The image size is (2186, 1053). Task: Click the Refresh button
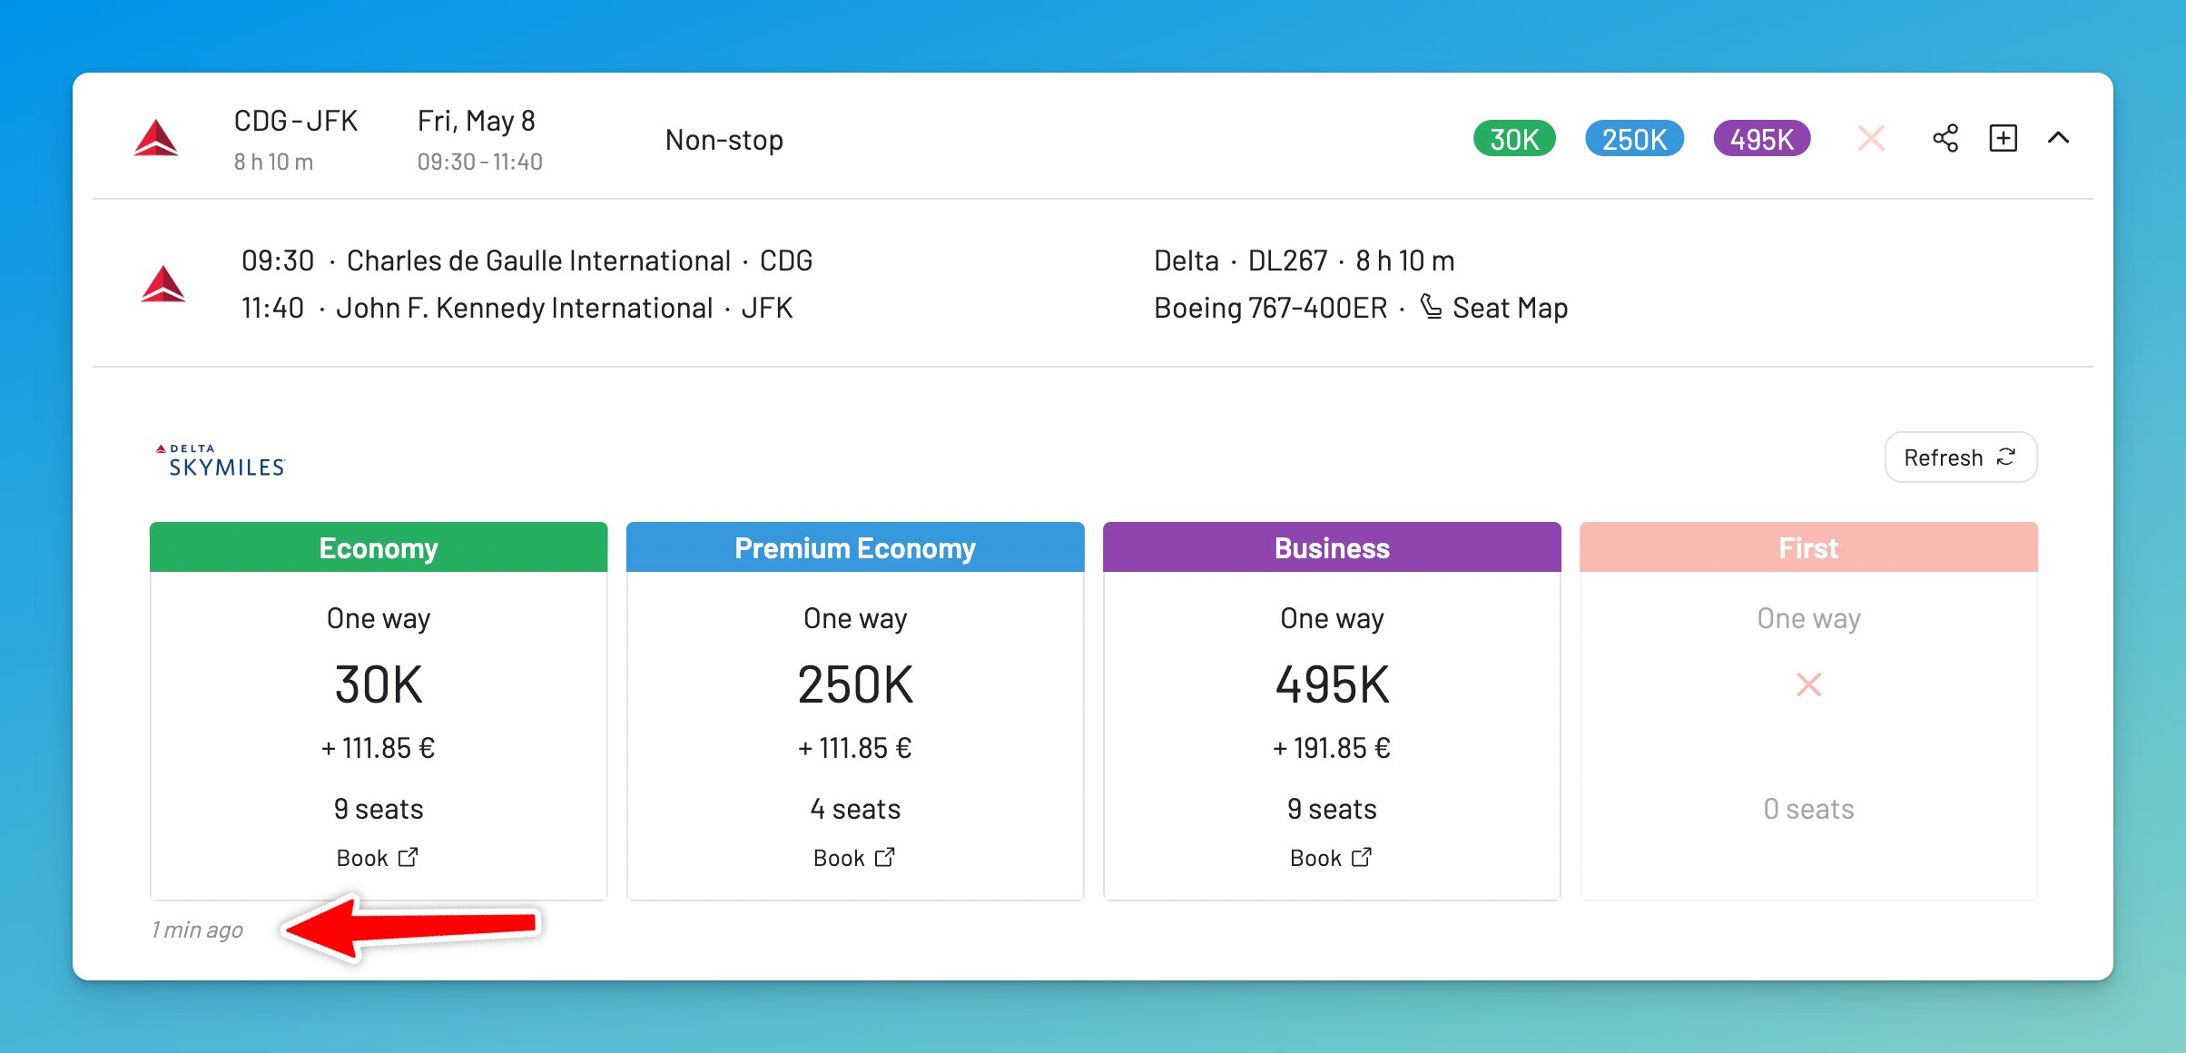coord(1960,458)
